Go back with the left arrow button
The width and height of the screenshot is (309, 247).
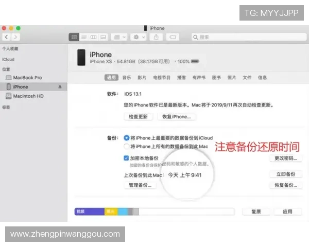pos(7,37)
